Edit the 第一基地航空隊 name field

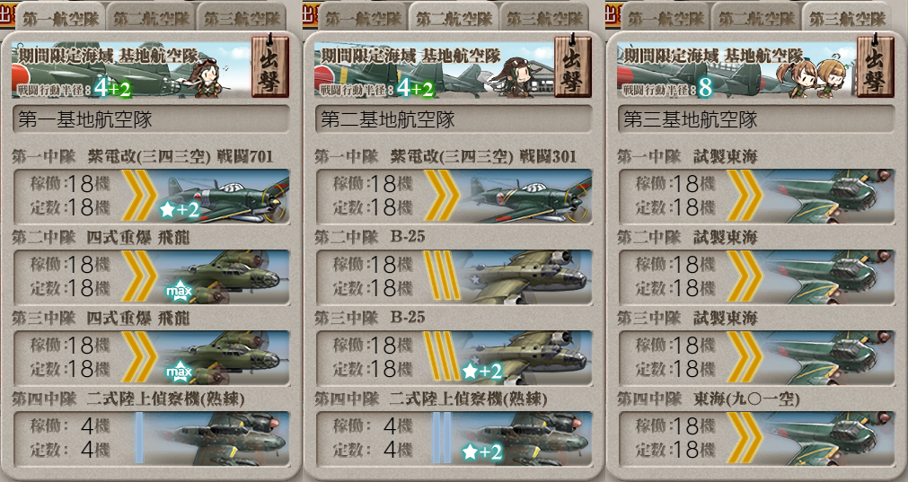click(151, 119)
